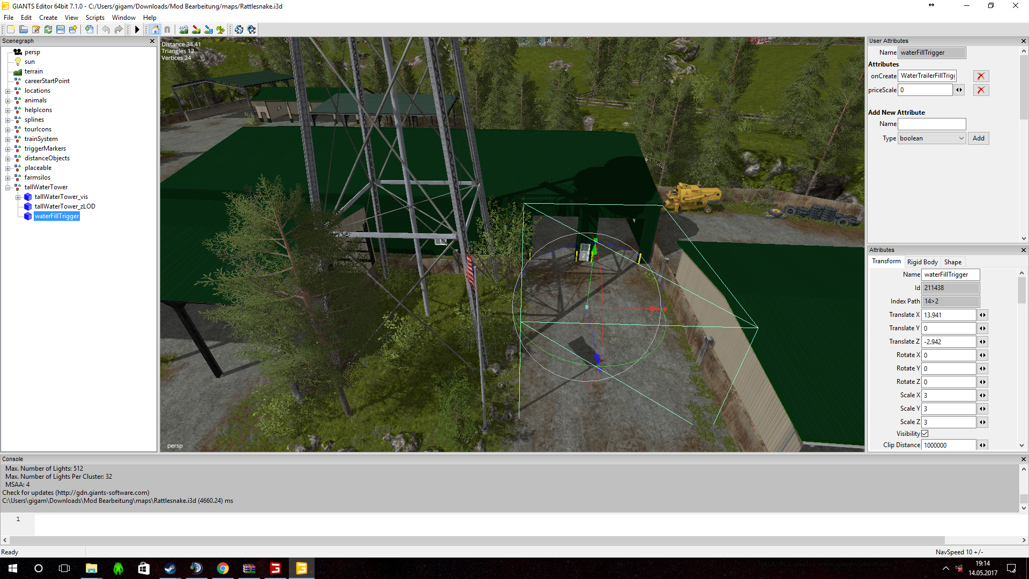Toggle the Visibility checkbox
Viewport: 1029px width, 579px height.
coord(924,434)
